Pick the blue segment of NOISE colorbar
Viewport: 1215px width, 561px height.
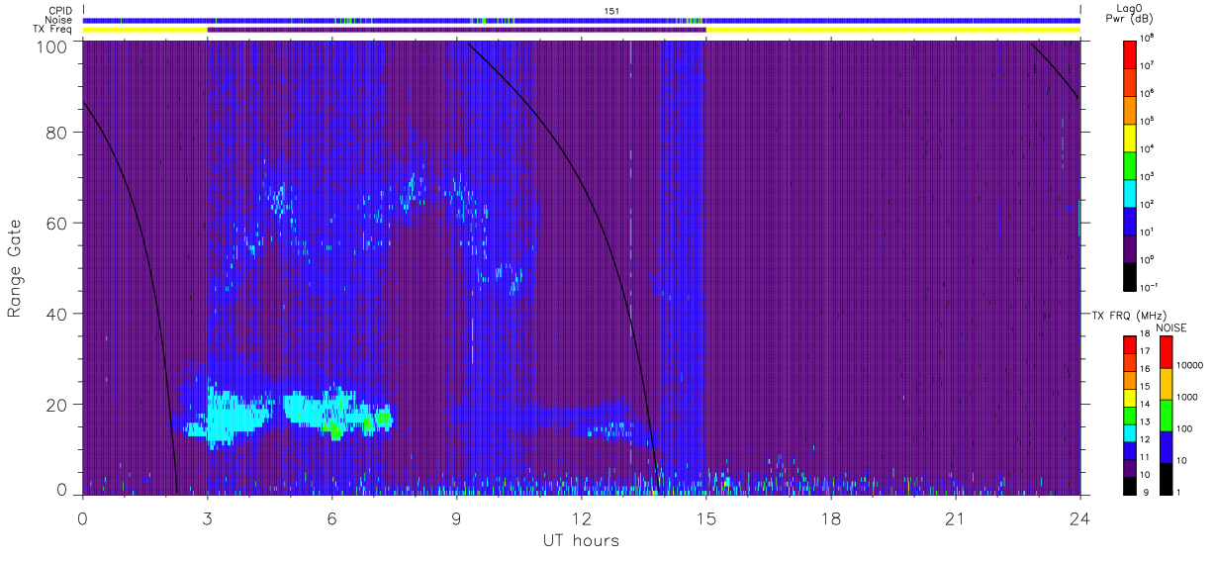coord(1166,446)
